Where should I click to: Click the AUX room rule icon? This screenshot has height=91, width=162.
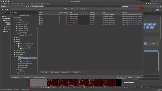click(x=39, y=14)
